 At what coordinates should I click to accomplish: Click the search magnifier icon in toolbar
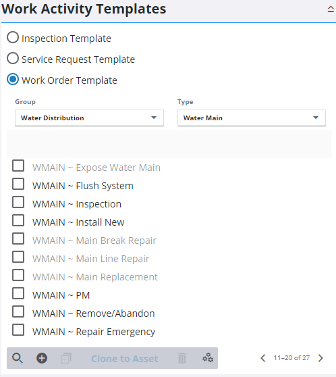(x=18, y=358)
